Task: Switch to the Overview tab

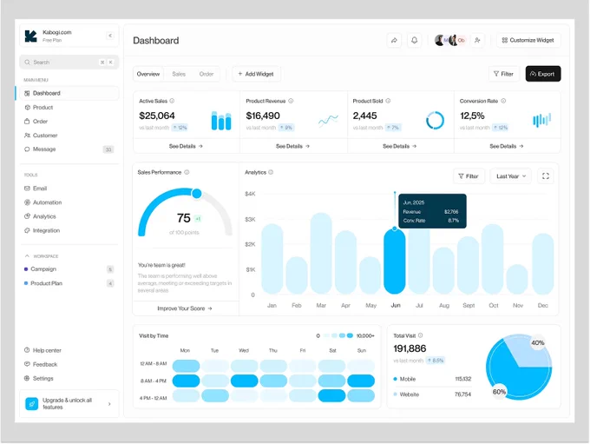Action: (148, 74)
